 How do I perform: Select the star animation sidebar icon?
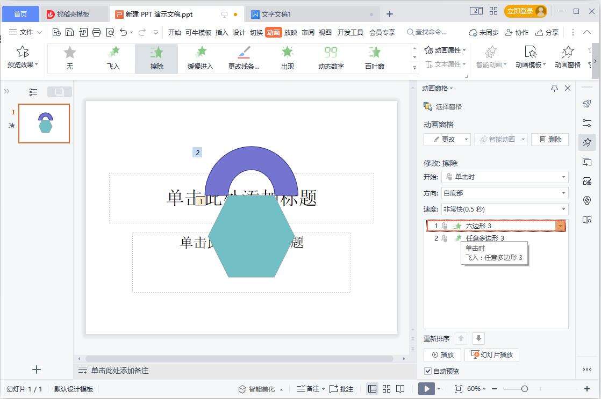click(x=587, y=142)
